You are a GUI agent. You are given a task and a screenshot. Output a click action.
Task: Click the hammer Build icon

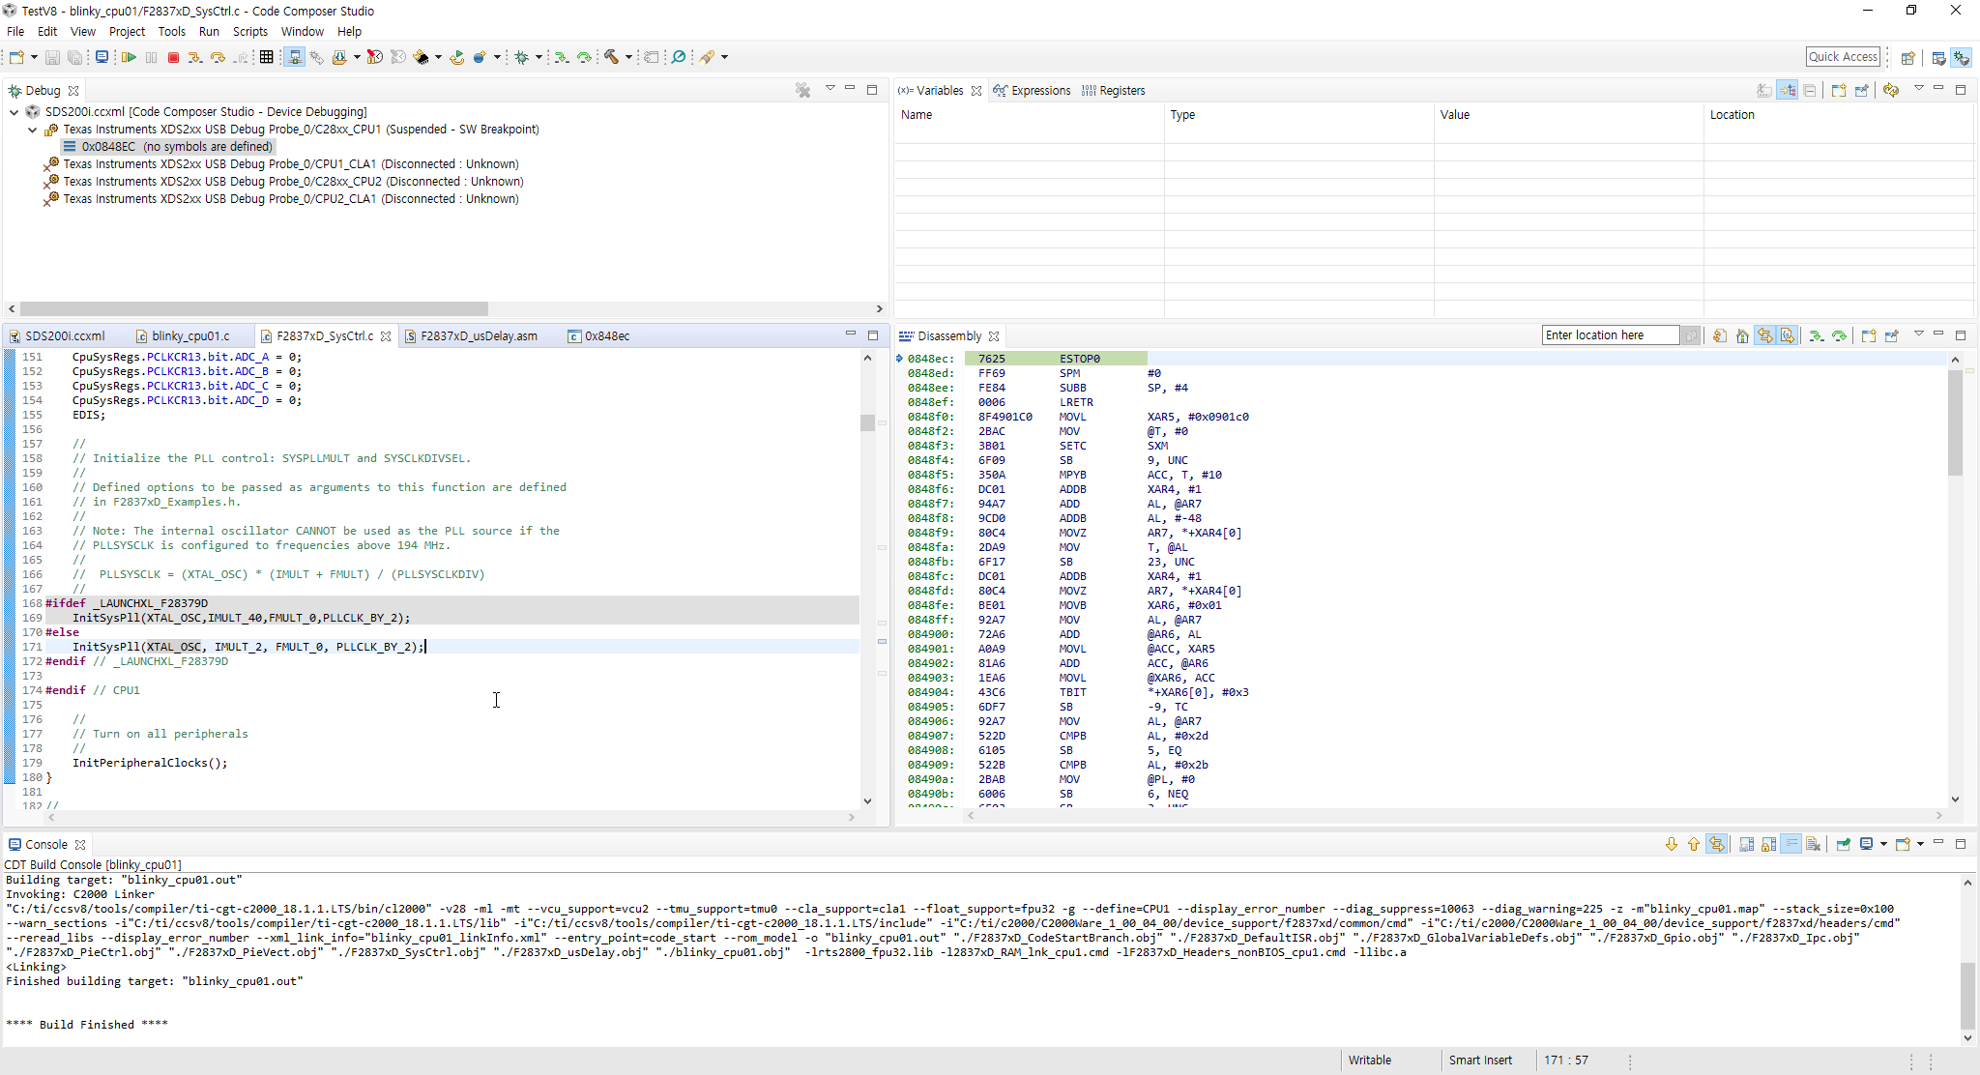tap(611, 58)
